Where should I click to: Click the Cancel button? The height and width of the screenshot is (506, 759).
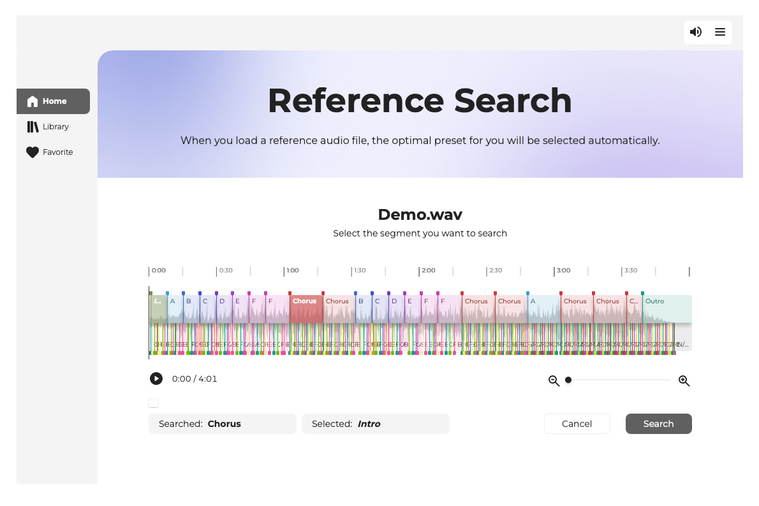pyautogui.click(x=577, y=424)
